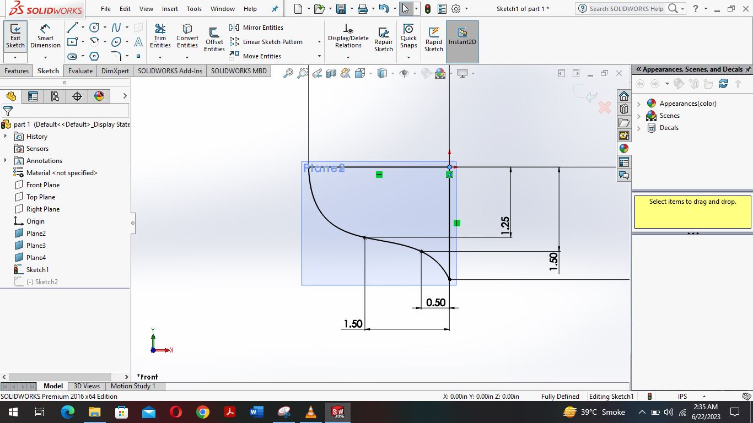Viewport: 753px width, 423px height.
Task: Select the Sketch Fillet tool
Action: [x=116, y=56]
